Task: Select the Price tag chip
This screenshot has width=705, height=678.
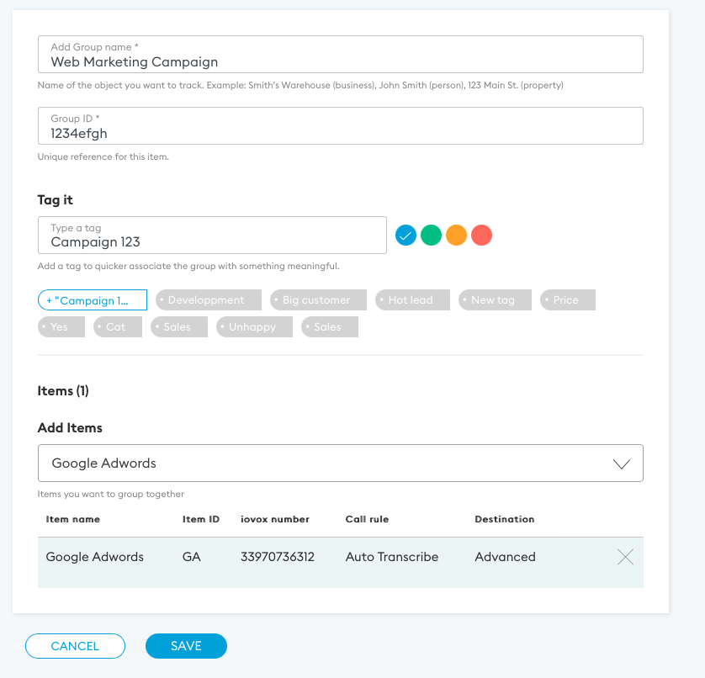Action: pos(567,300)
